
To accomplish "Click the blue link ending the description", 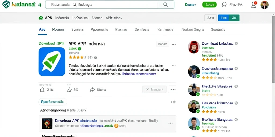I will point(139,74).
